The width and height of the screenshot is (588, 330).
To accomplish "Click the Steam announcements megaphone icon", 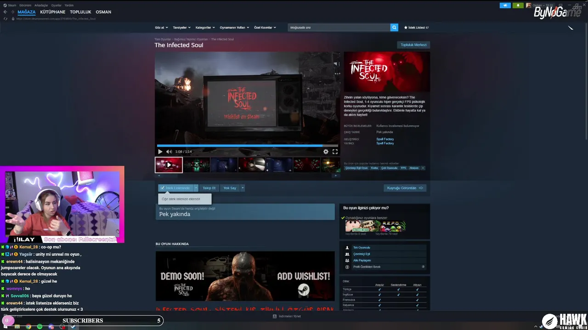I will click(x=505, y=5).
